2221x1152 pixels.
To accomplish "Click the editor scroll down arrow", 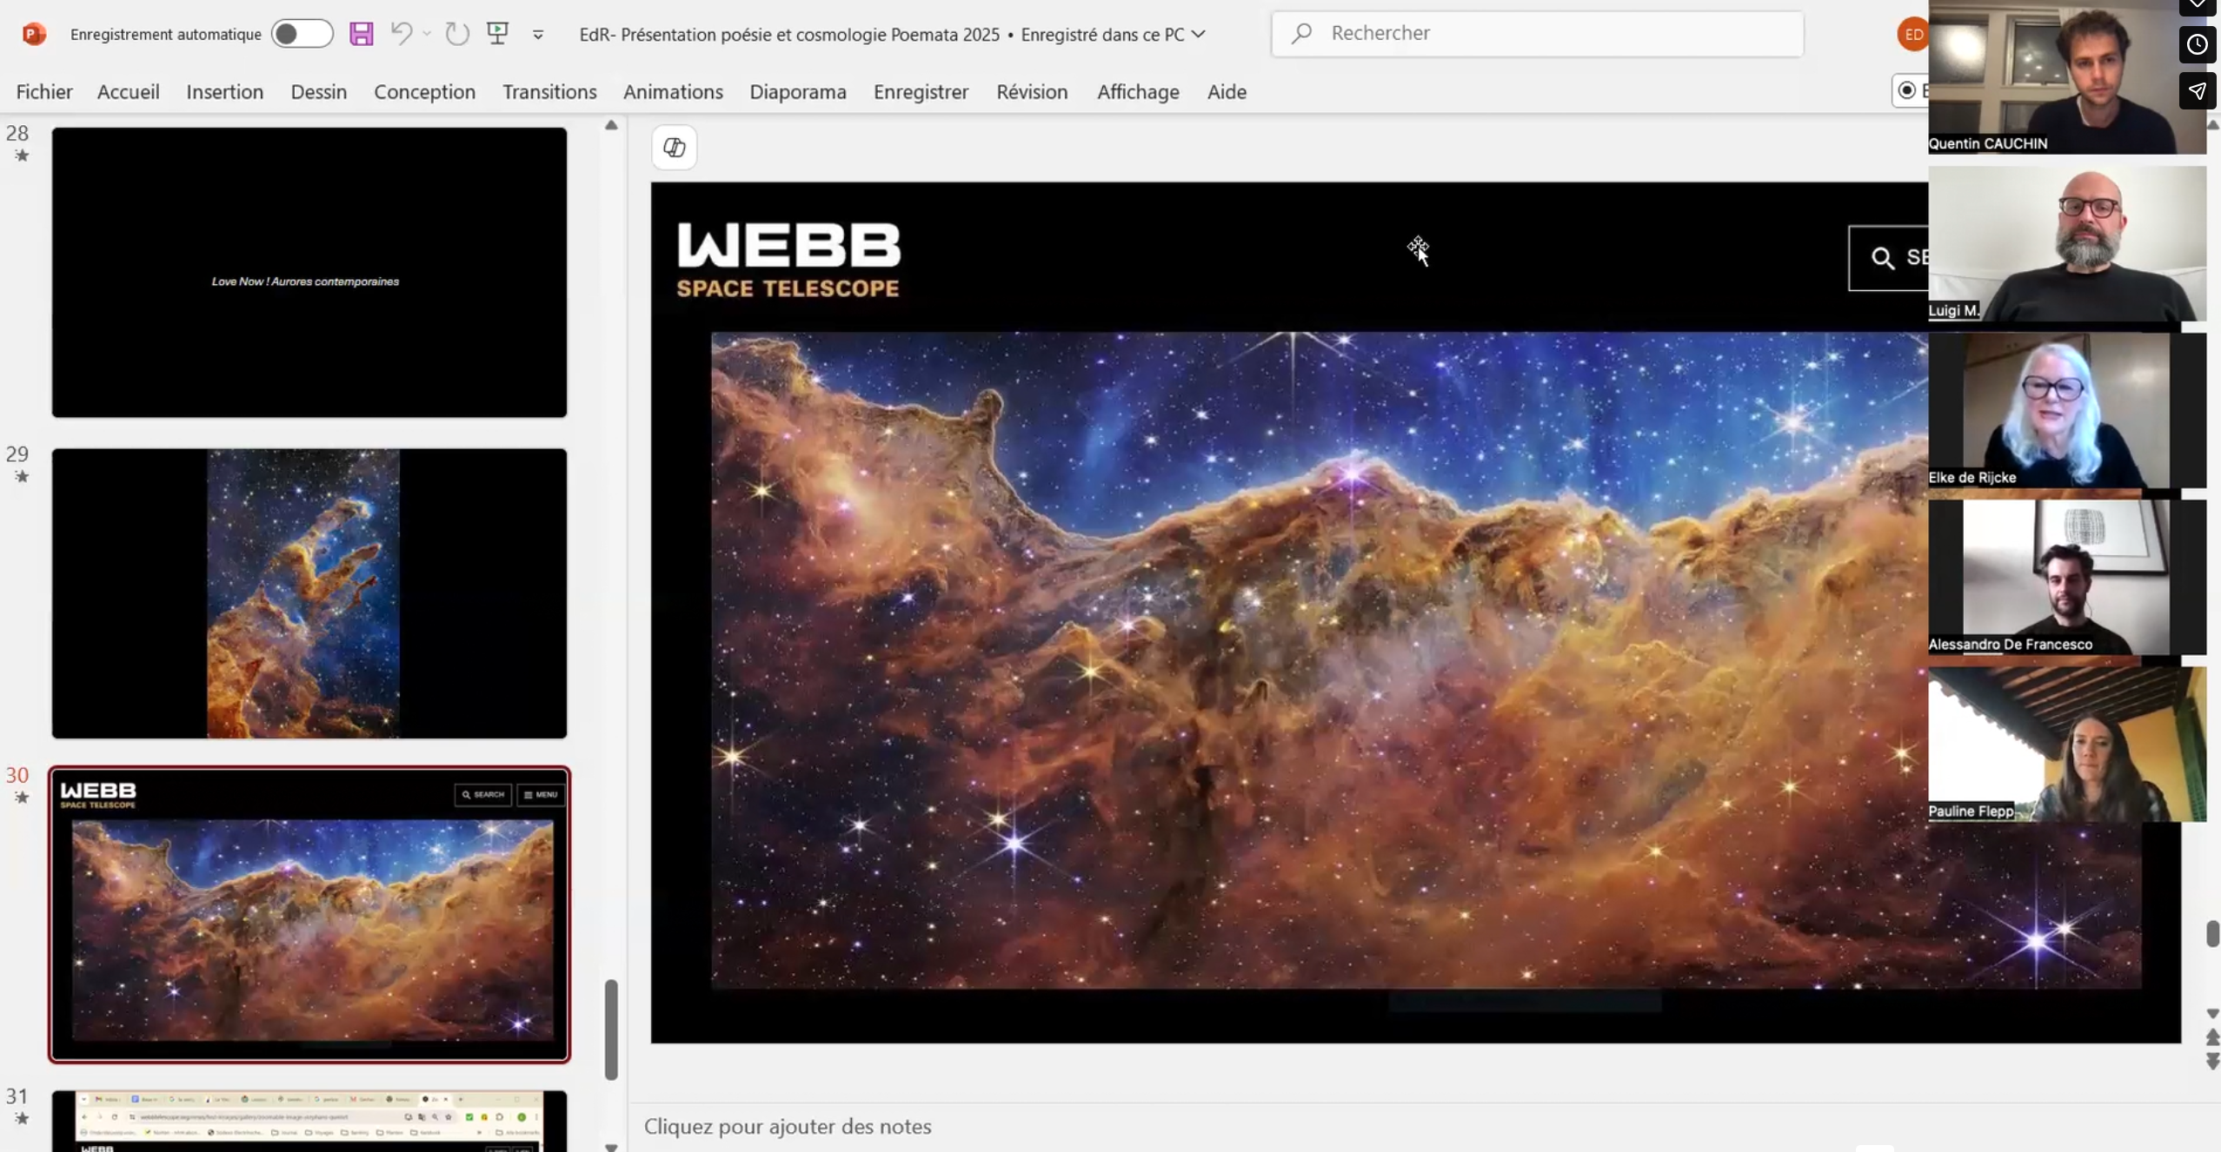I will click(2212, 1014).
